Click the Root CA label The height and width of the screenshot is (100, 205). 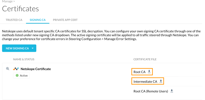tap(140, 72)
